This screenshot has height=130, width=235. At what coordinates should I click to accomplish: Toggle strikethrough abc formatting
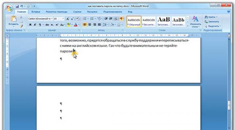point(47,25)
